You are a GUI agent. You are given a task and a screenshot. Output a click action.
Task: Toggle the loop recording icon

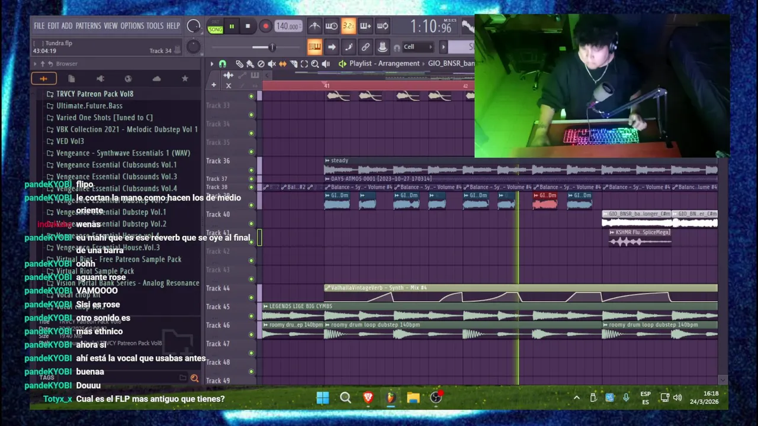383,26
